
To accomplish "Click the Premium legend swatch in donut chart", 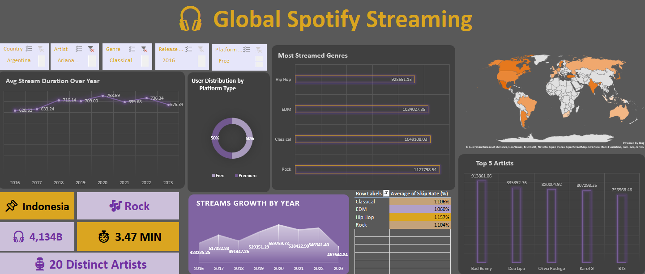I will [x=236, y=176].
